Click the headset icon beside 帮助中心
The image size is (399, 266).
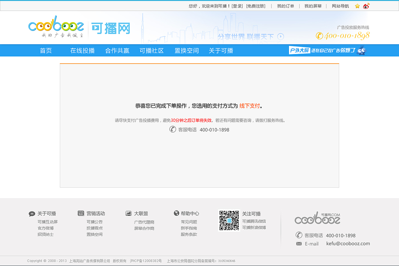[x=176, y=213]
